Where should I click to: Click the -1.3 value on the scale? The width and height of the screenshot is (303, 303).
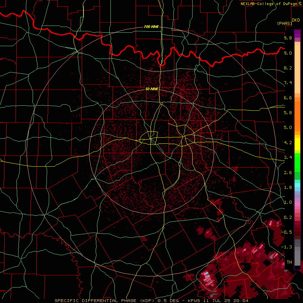(287, 247)
